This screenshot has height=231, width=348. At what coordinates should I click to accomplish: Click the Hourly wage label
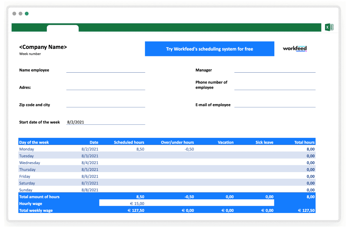pyautogui.click(x=31, y=204)
